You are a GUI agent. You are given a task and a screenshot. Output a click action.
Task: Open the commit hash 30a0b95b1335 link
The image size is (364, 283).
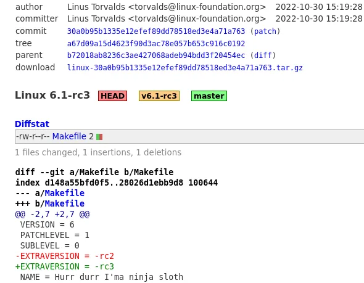click(156, 31)
